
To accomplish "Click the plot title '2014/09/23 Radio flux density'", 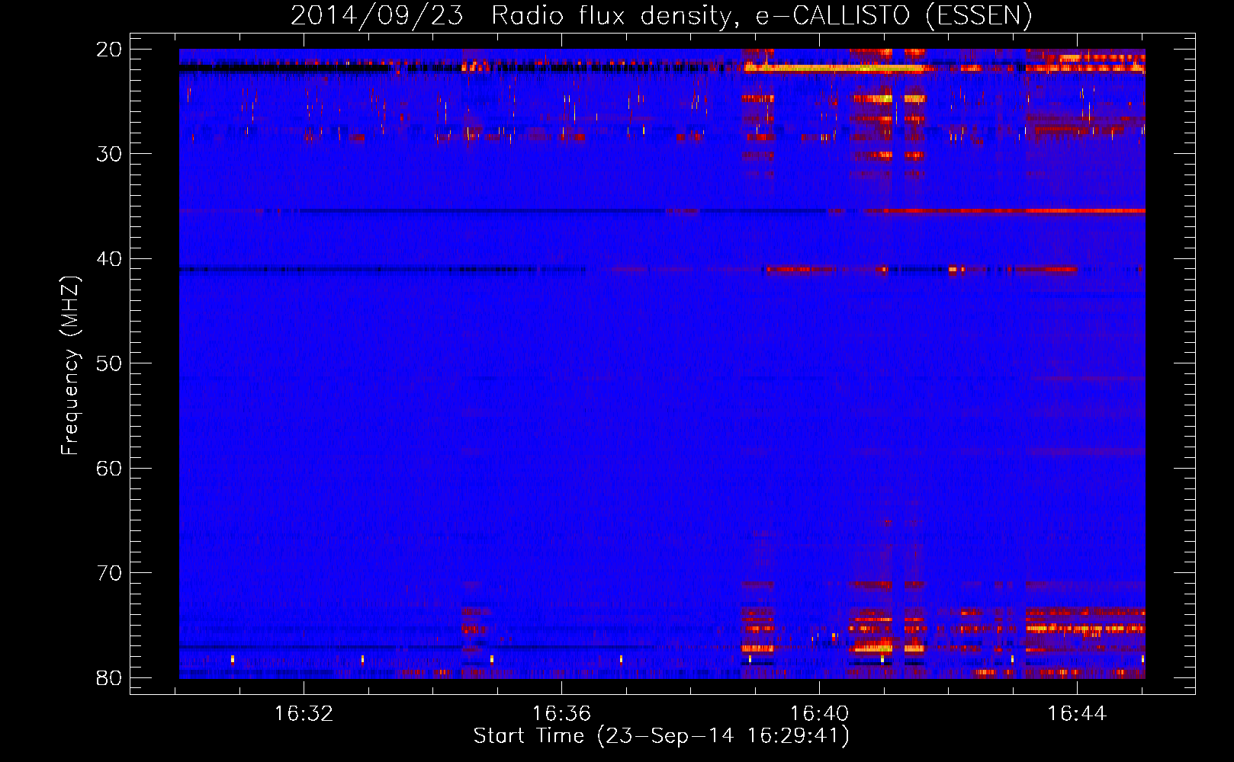I will click(513, 16).
